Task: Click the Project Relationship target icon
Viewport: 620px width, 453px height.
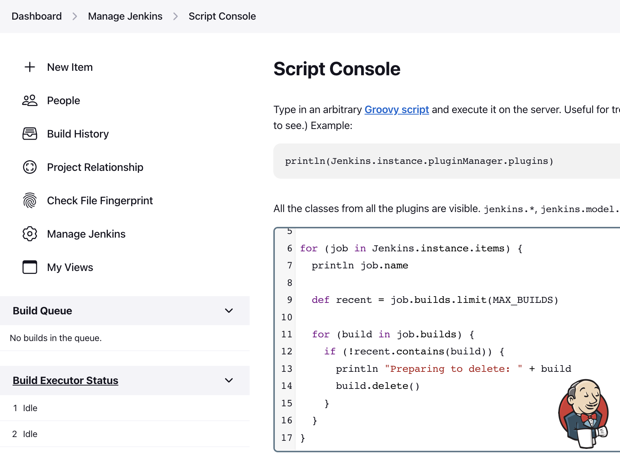Action: pyautogui.click(x=30, y=167)
